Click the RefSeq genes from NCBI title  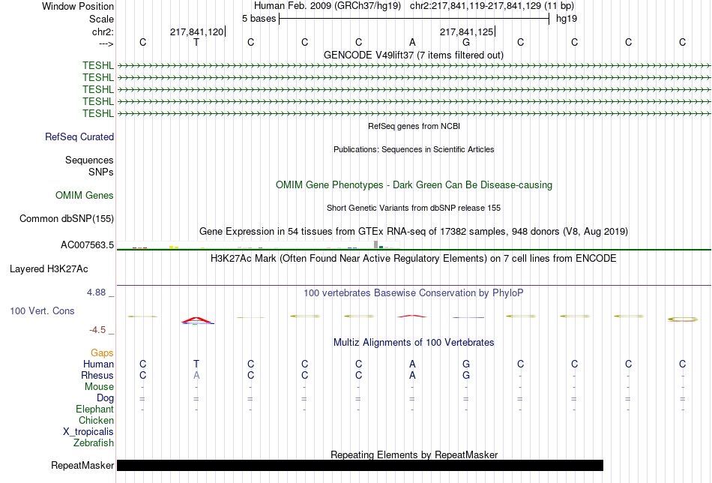414,126
